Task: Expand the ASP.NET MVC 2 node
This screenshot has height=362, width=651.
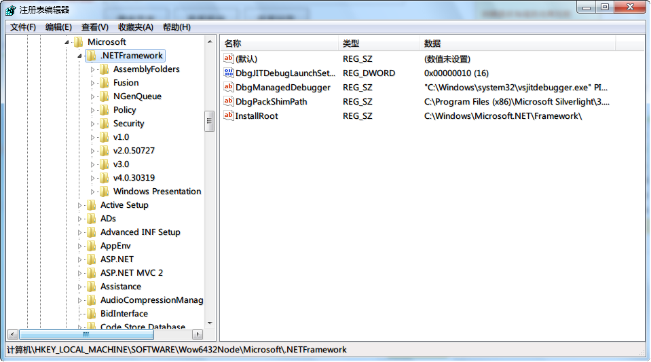Action: coord(79,273)
